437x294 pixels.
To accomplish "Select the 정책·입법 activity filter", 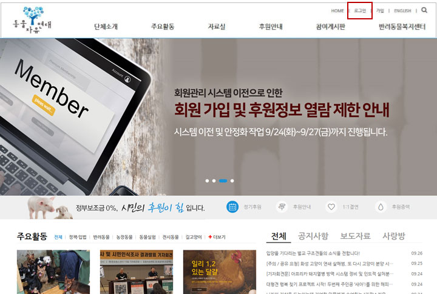I will 78,237.
